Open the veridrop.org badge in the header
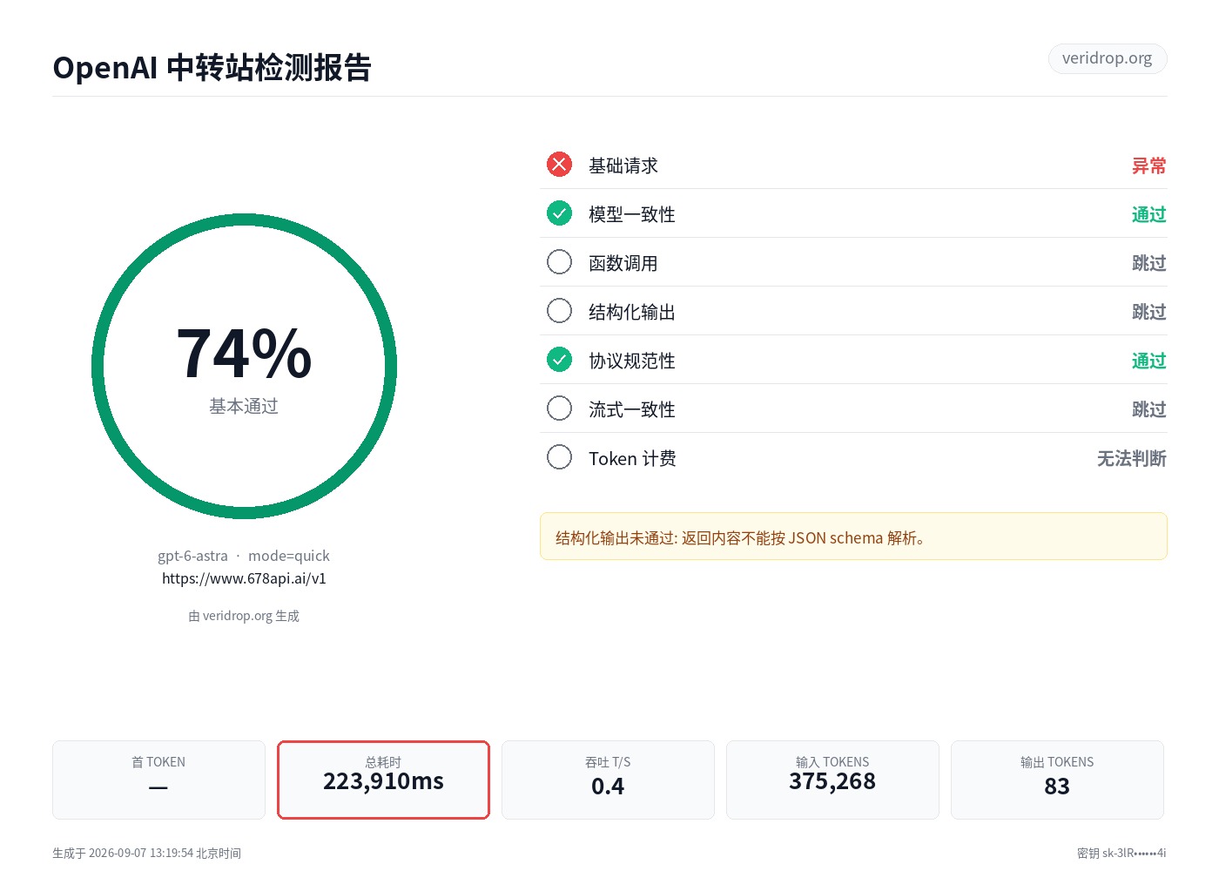 click(x=1107, y=58)
